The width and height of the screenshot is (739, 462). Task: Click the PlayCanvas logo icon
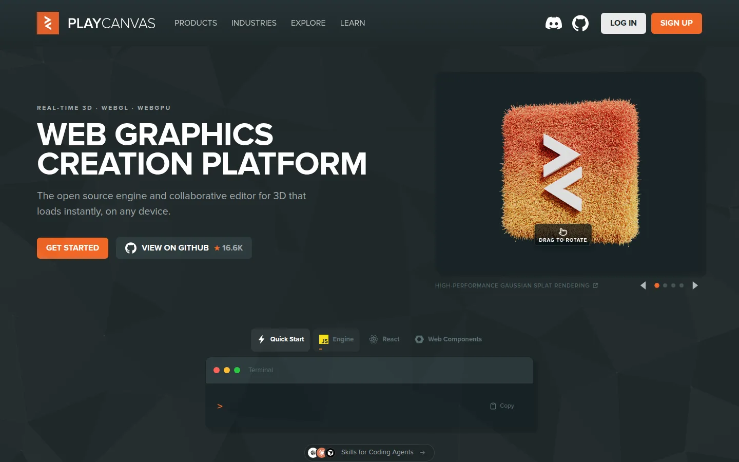click(48, 23)
